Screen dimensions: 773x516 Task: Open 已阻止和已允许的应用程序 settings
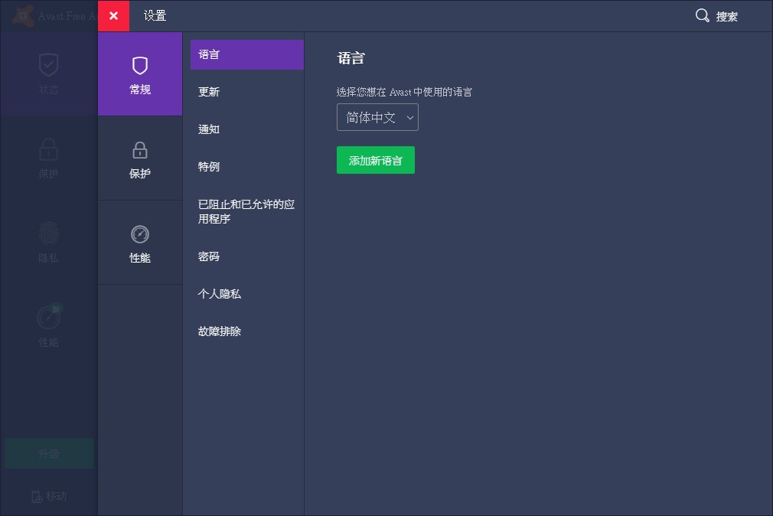pyautogui.click(x=245, y=211)
